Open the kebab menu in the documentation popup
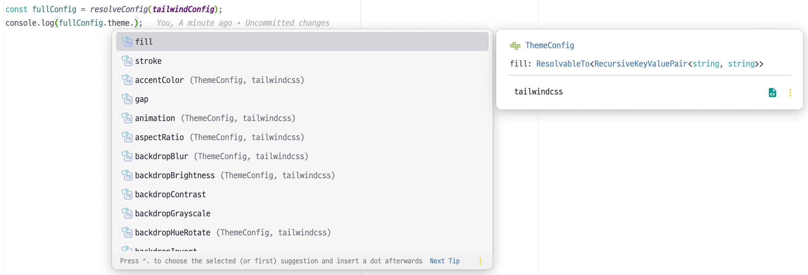This screenshot has height=275, width=808. [x=790, y=92]
